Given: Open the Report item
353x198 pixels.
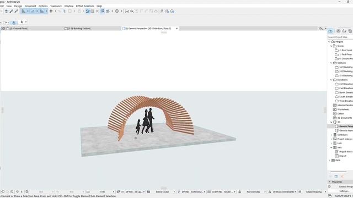Looking at the screenshot, I should (341, 156).
